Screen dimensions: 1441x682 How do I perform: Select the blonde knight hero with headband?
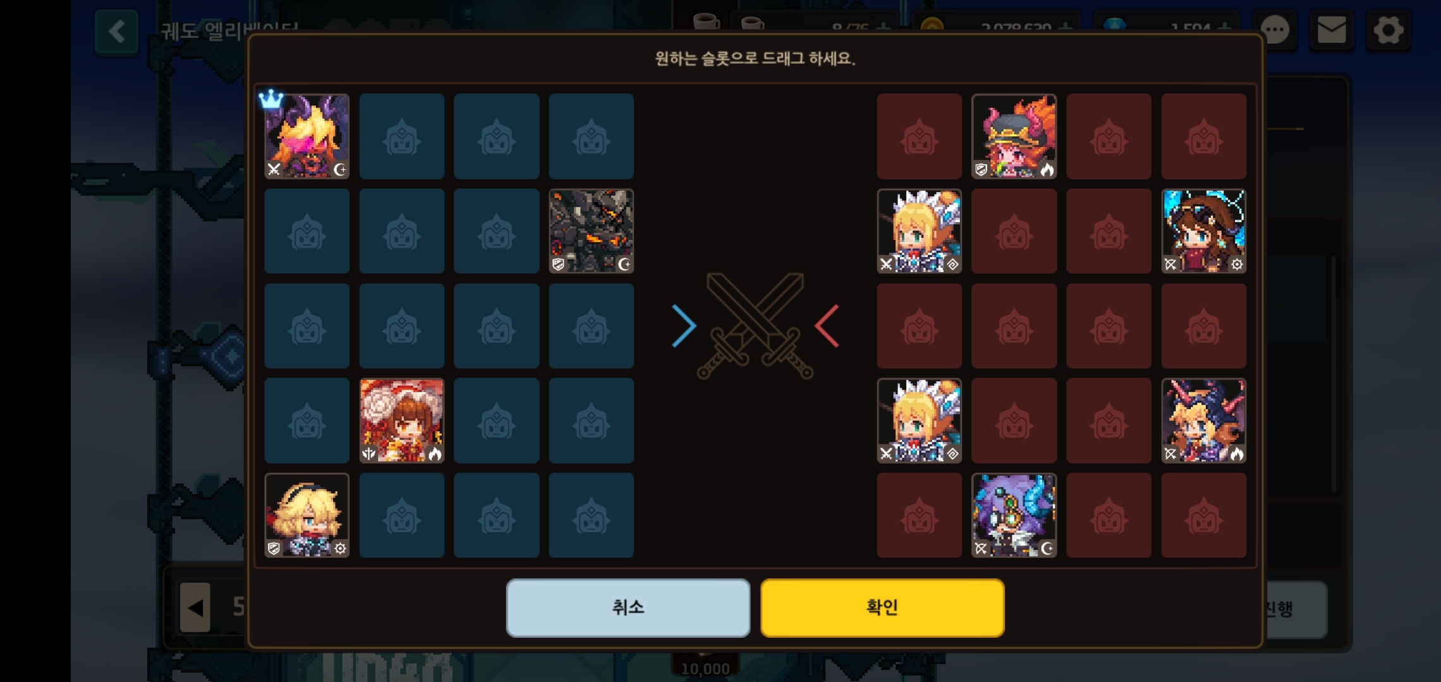(307, 515)
